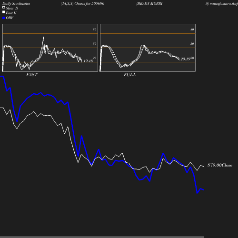Click the 23.19 value in FULL chart
The height and width of the screenshot is (238, 238).
point(185,59)
